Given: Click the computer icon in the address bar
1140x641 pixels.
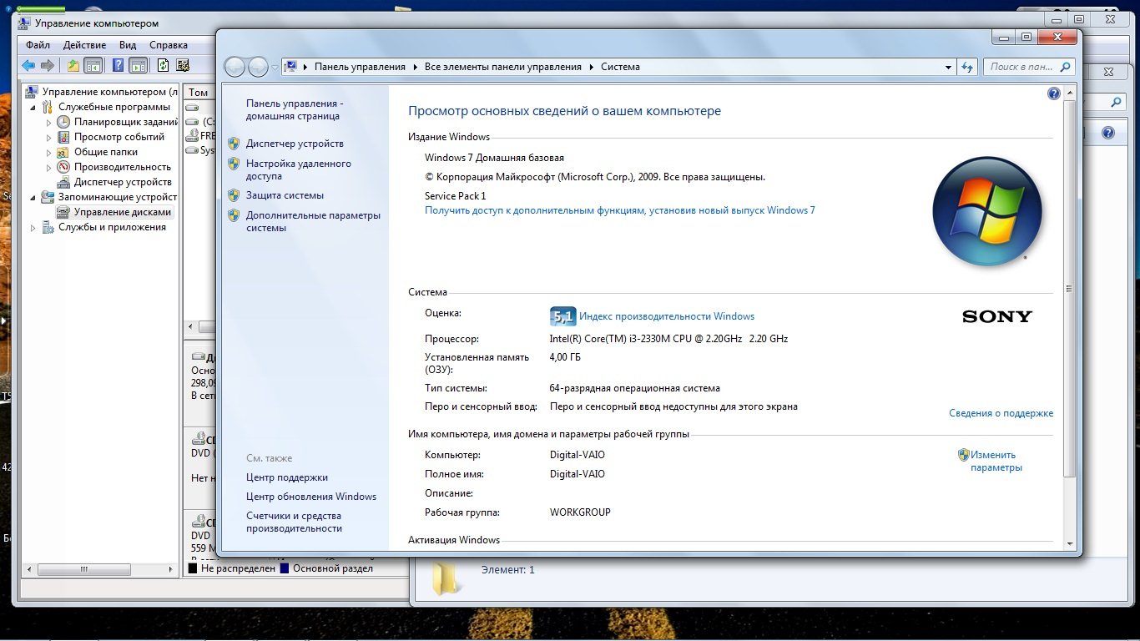Looking at the screenshot, I should click(291, 67).
